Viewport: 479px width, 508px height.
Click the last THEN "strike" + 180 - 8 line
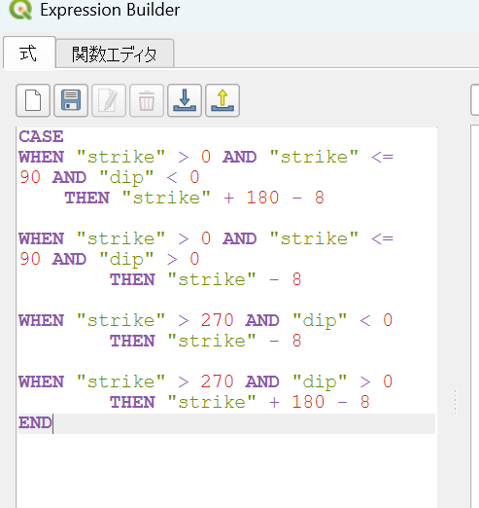240,402
